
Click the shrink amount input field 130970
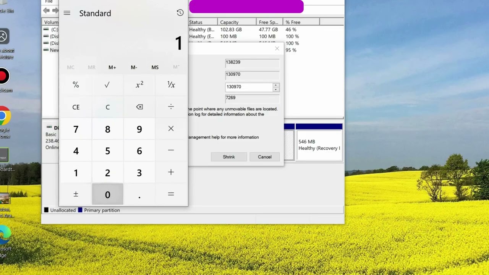point(249,87)
